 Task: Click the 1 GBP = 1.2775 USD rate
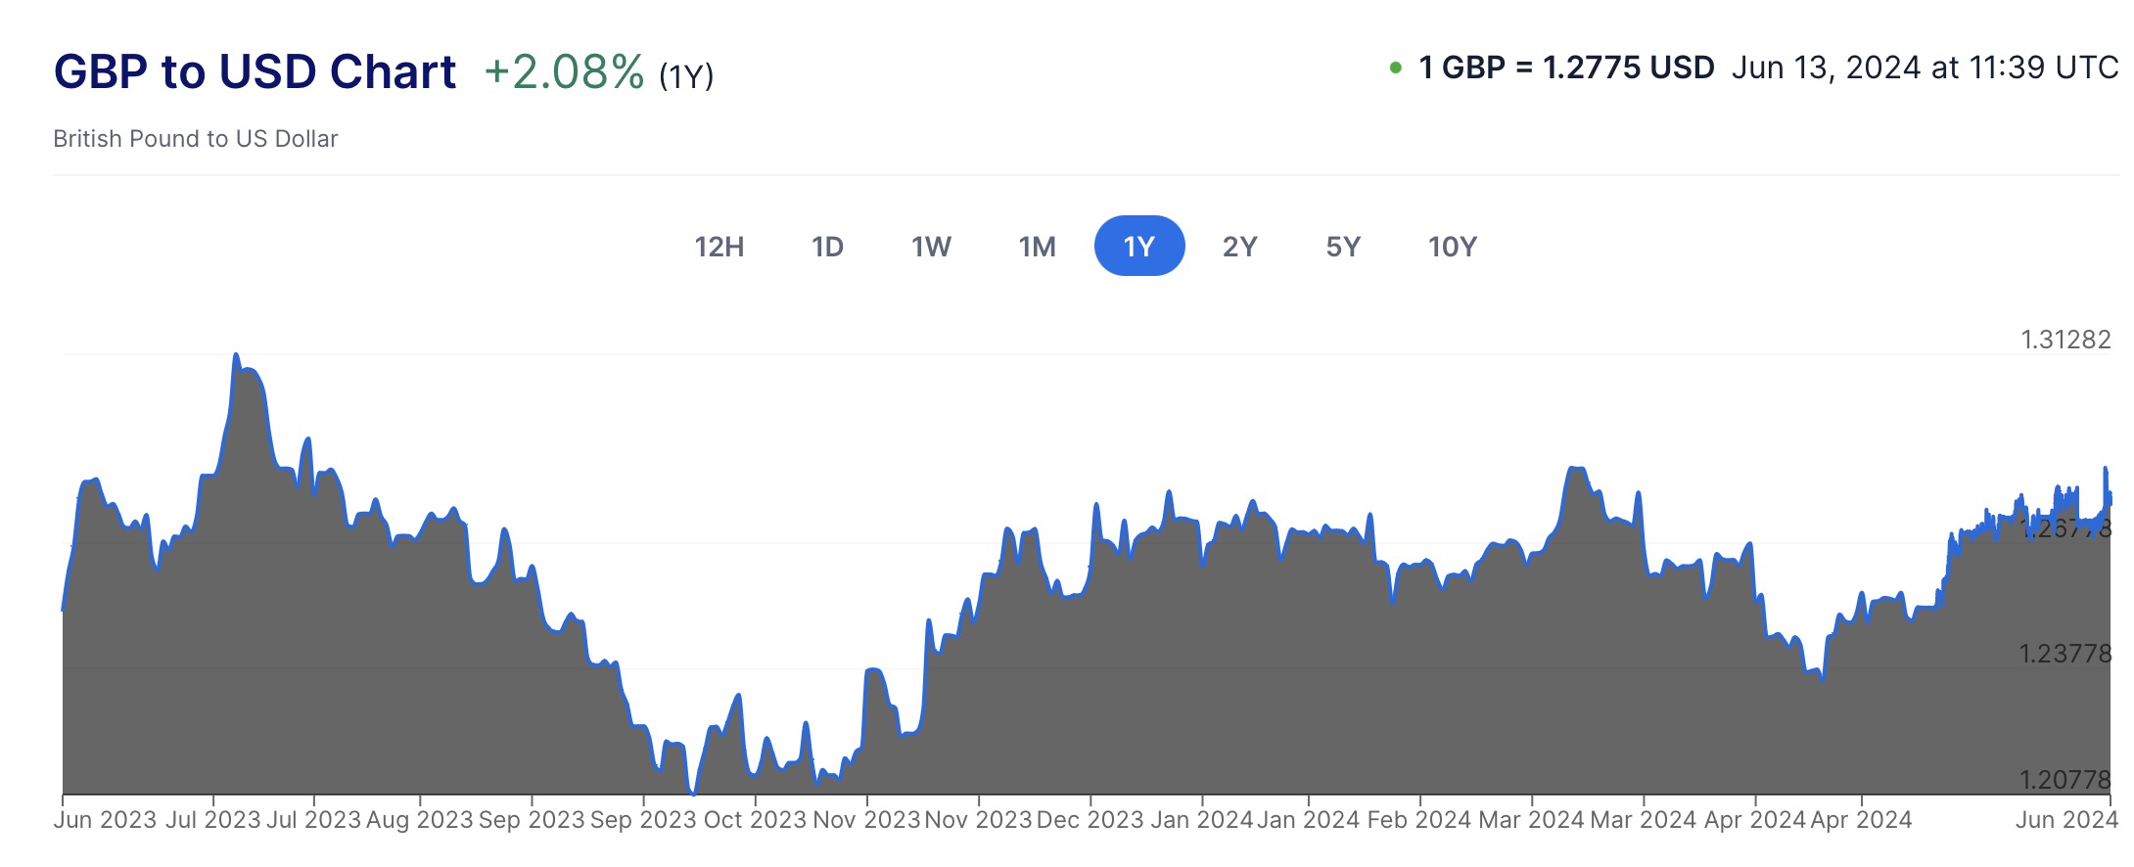coord(1566,68)
